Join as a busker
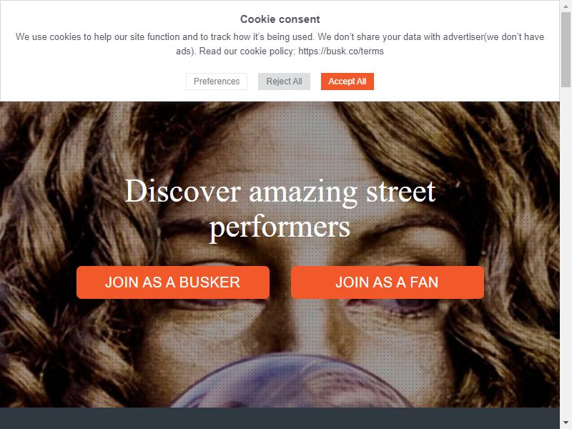572x429 pixels. 173,282
